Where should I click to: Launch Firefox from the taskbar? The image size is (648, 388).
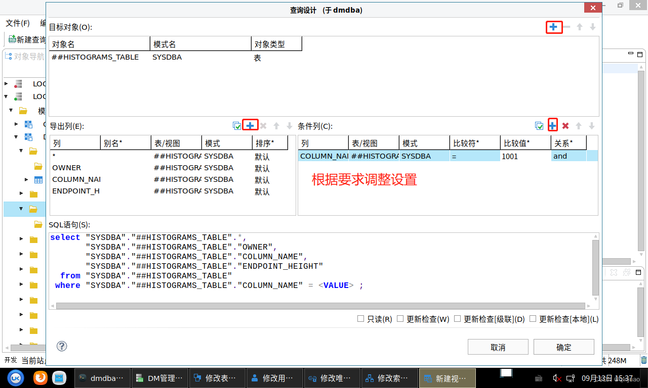pyautogui.click(x=40, y=377)
